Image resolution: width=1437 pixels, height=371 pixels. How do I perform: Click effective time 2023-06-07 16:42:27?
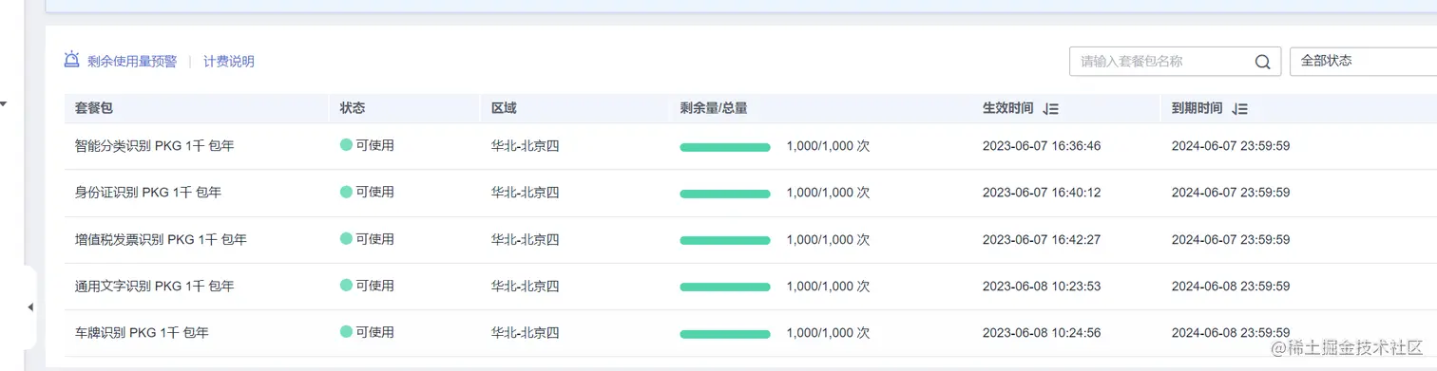point(1042,240)
